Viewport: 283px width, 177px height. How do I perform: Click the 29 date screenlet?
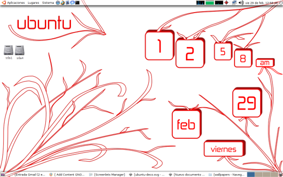[x=247, y=103]
